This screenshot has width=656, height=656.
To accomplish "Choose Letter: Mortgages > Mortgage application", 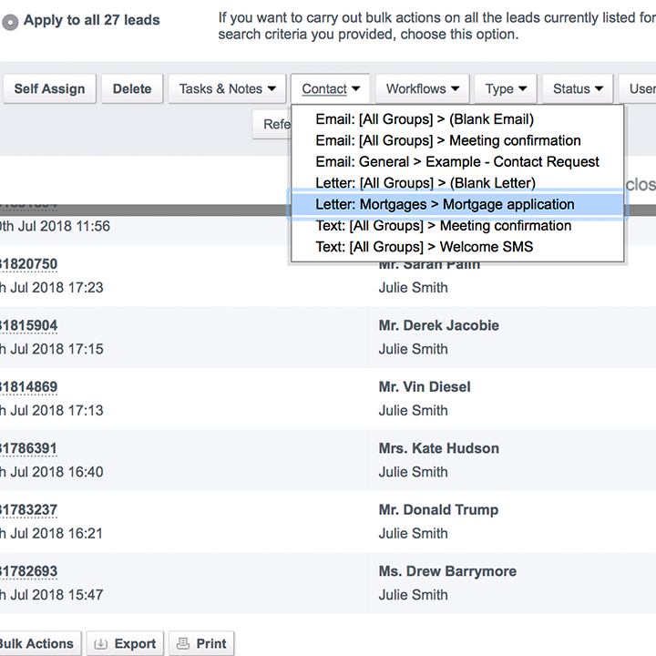I will pyautogui.click(x=457, y=204).
